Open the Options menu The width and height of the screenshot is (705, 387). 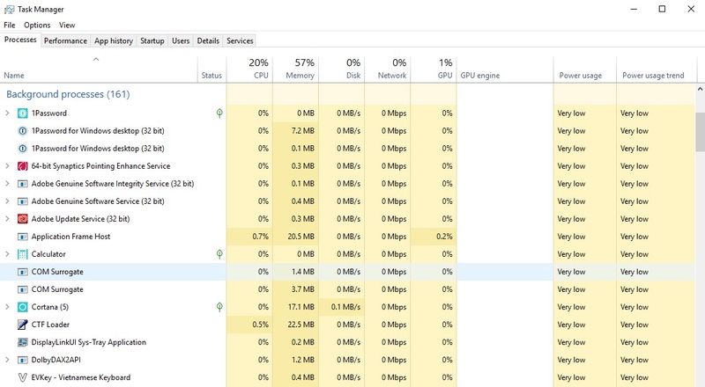(x=37, y=26)
